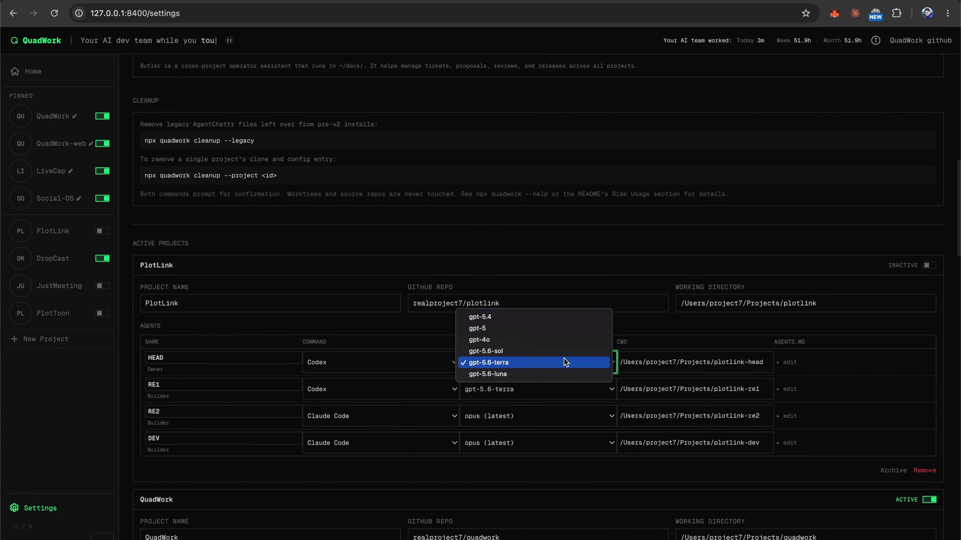Toggle the QuadWork-web sidebar switch
961x540 pixels.
pos(102,143)
